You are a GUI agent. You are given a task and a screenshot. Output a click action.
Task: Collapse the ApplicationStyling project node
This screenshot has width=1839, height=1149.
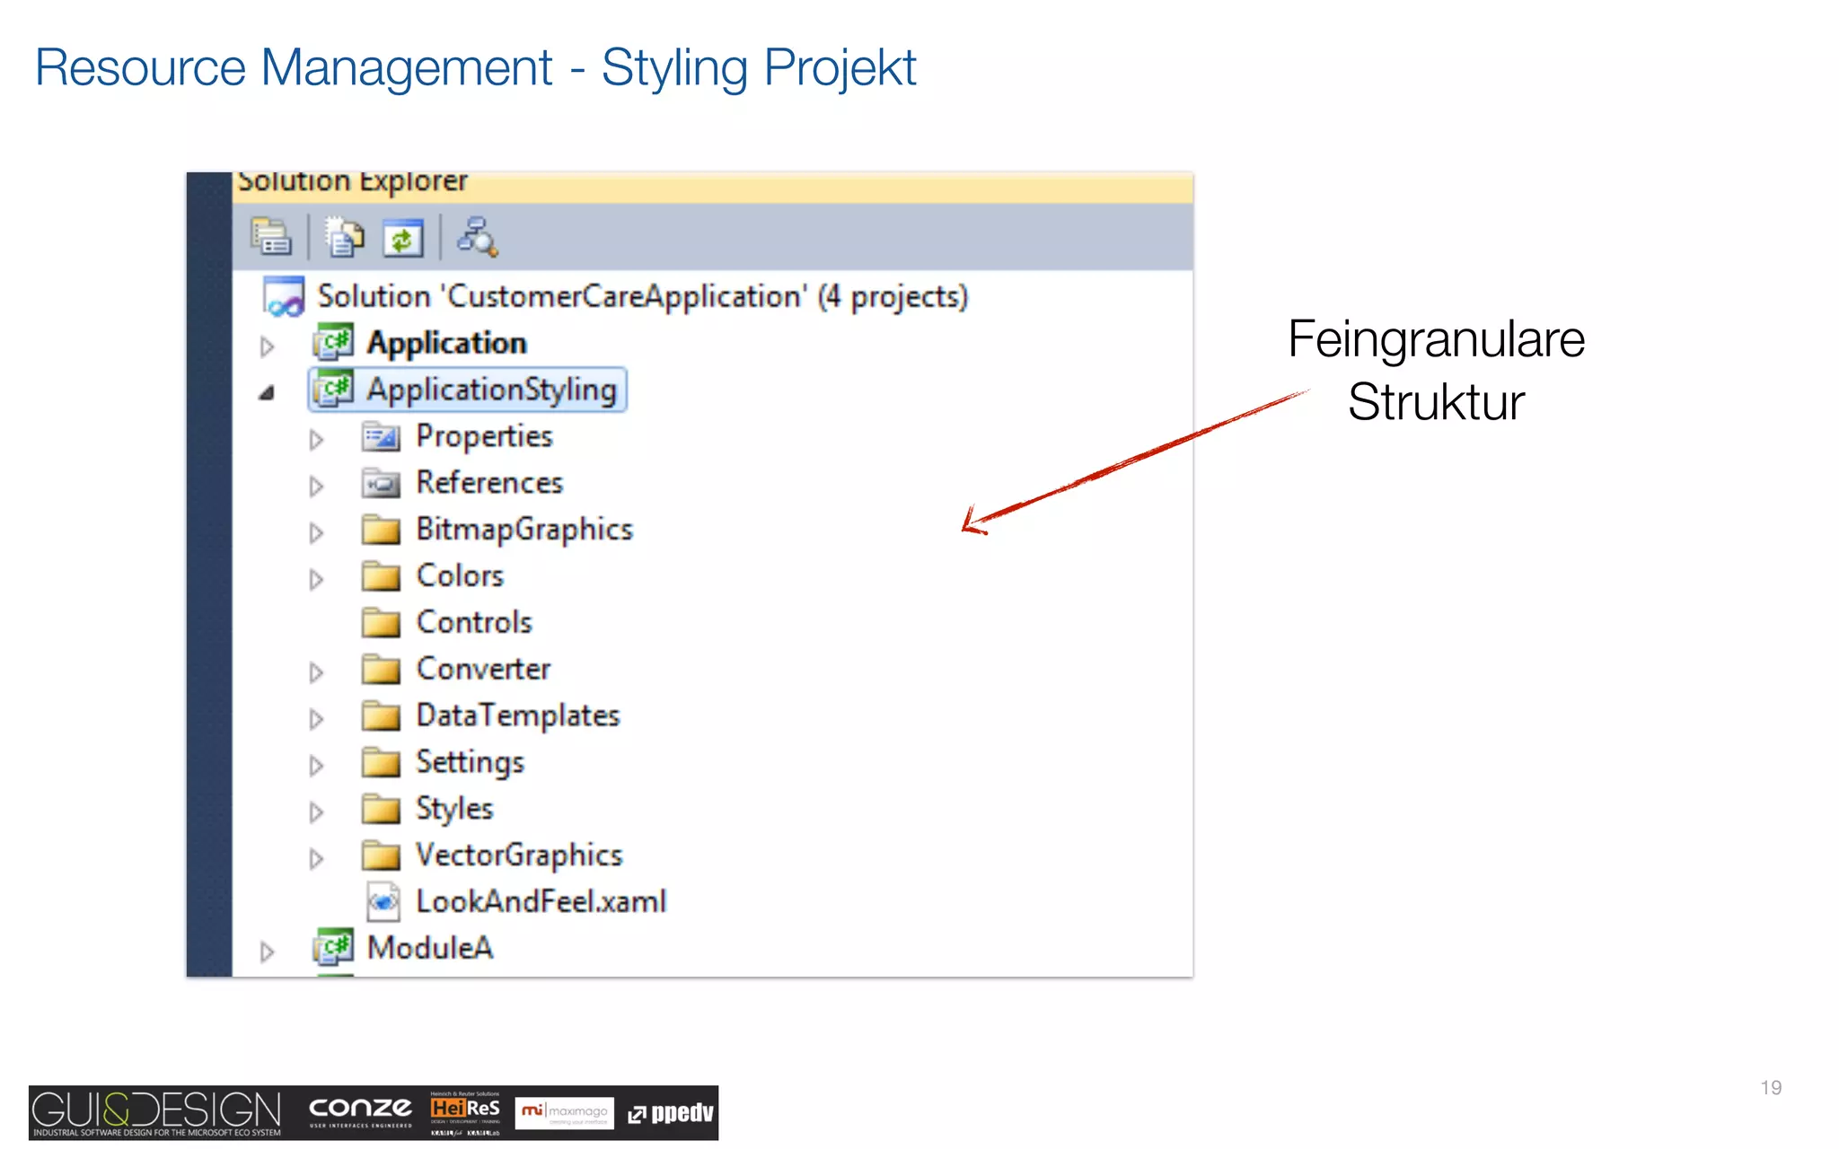coord(267,393)
